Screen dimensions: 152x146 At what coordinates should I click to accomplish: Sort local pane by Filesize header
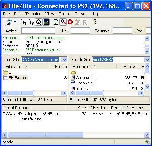click(x=59, y=66)
